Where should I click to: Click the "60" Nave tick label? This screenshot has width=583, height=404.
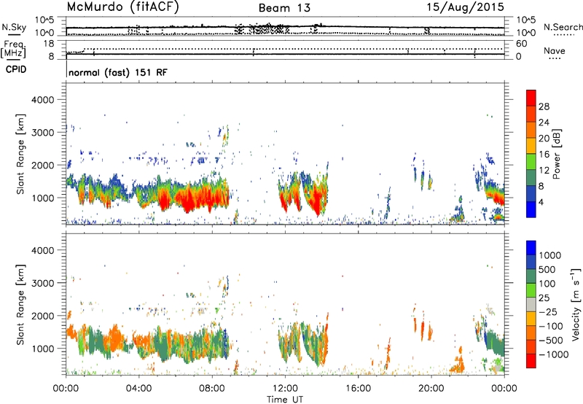pyautogui.click(x=521, y=44)
